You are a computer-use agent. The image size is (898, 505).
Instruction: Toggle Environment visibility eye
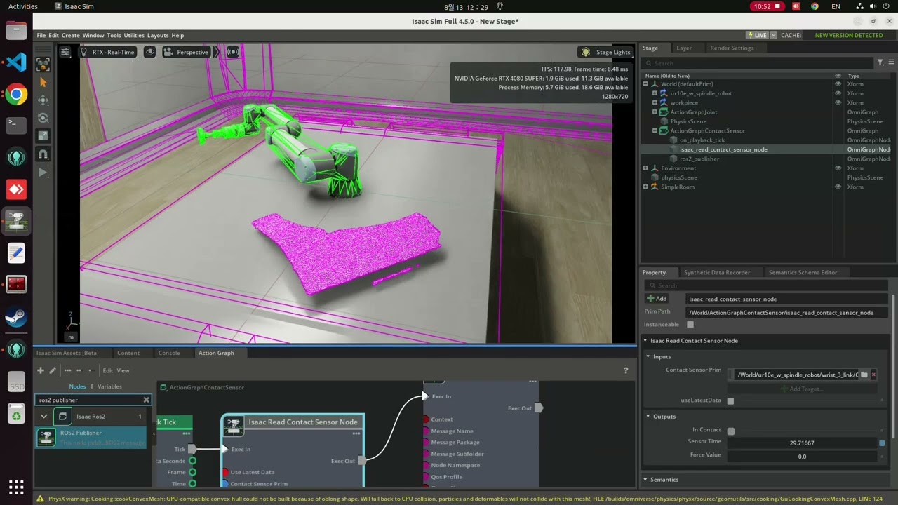coord(838,168)
